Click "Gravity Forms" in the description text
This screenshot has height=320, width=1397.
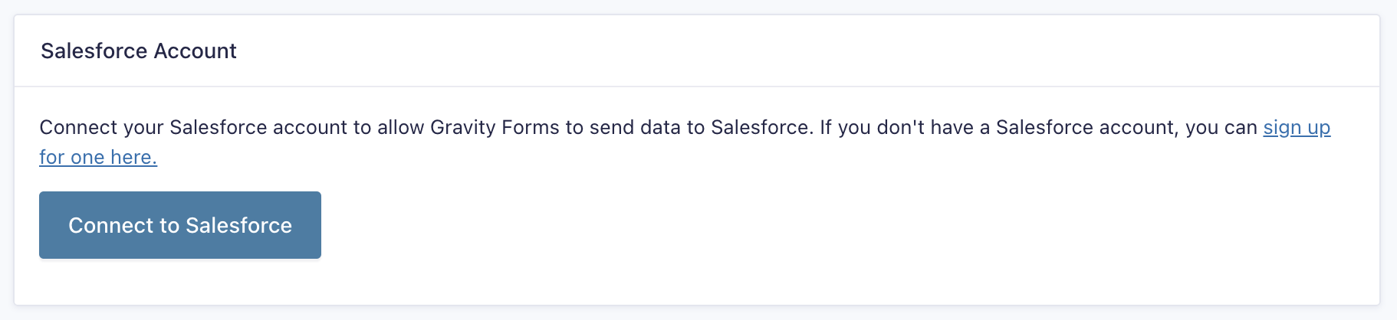click(495, 127)
